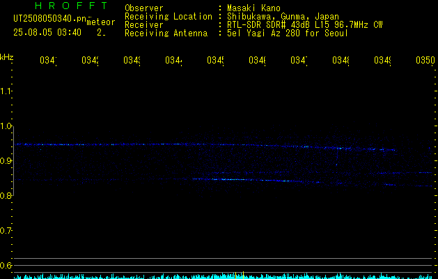Select the text 5el Yagi Az 280 for Seoul
The width and height of the screenshot is (438, 279).
[288, 33]
